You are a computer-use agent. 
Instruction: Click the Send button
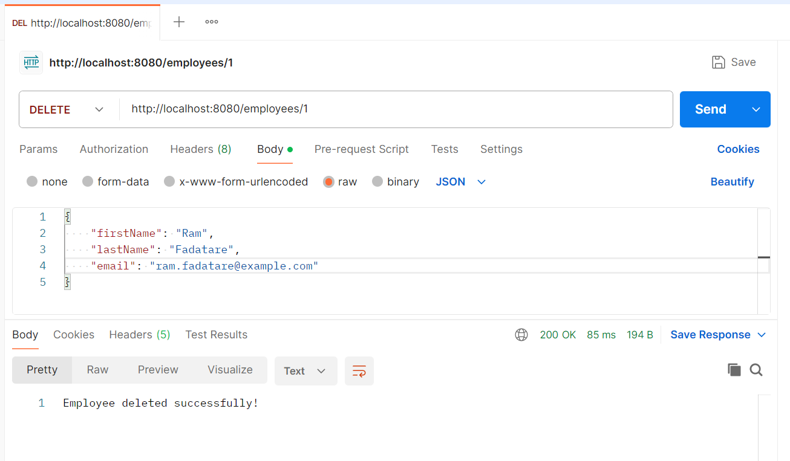click(x=710, y=109)
